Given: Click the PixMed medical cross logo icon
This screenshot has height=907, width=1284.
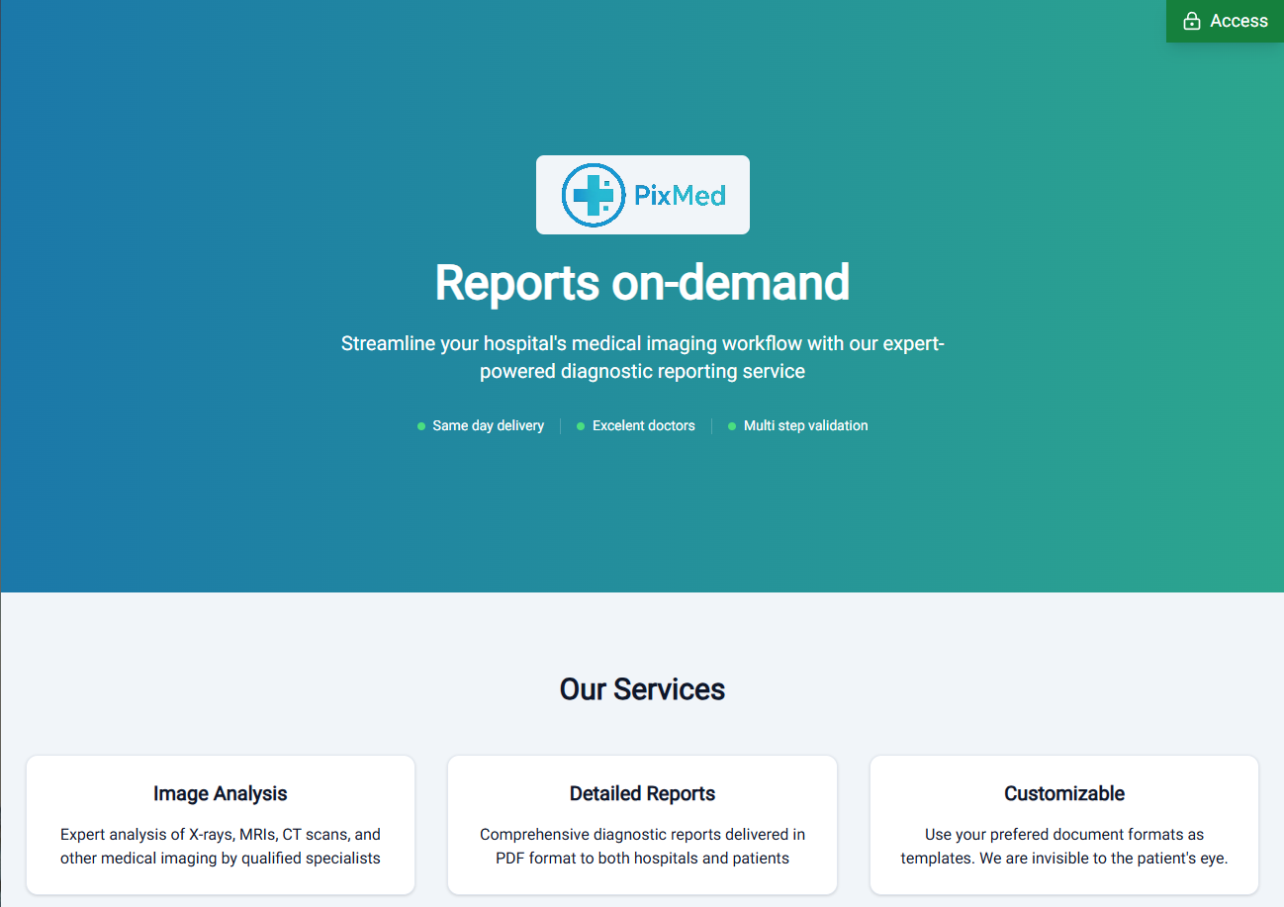Looking at the screenshot, I should point(594,195).
